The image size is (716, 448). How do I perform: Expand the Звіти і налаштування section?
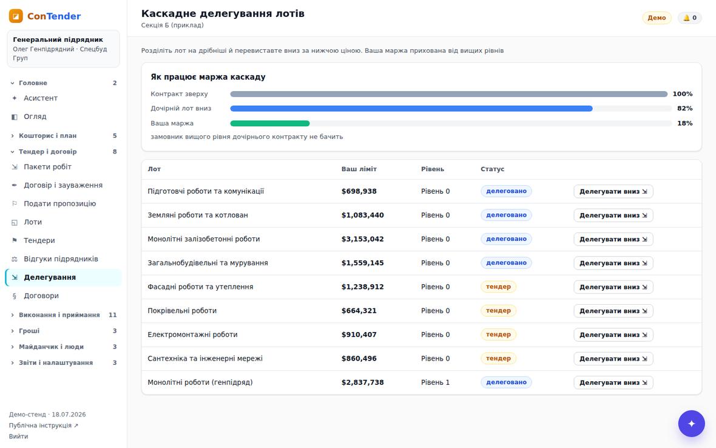pyautogui.click(x=64, y=363)
